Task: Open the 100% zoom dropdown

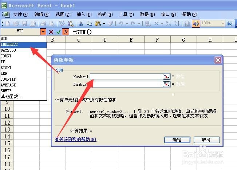Action: click(223, 24)
